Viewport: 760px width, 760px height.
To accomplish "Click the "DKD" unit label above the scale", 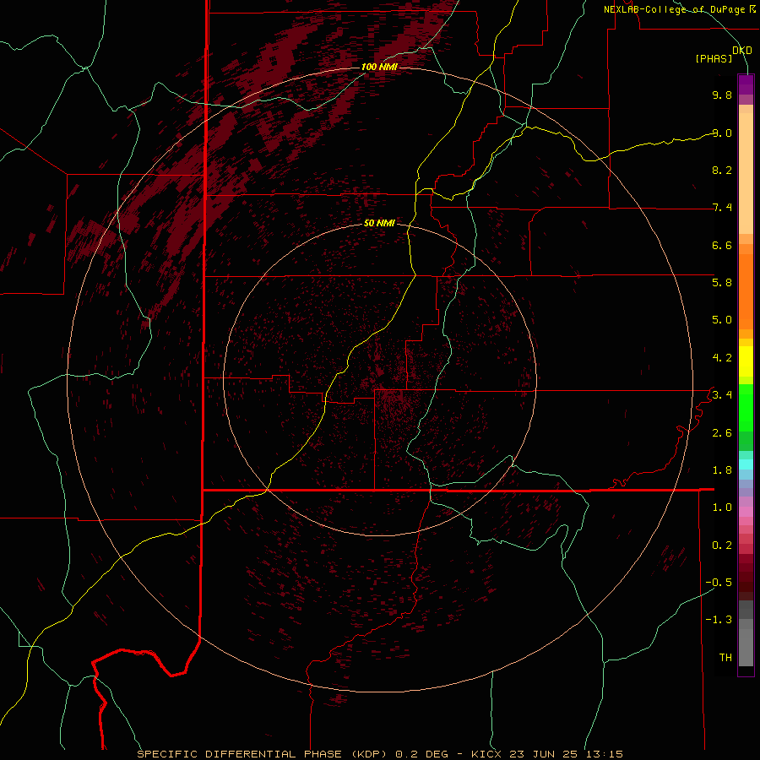I will click(742, 51).
